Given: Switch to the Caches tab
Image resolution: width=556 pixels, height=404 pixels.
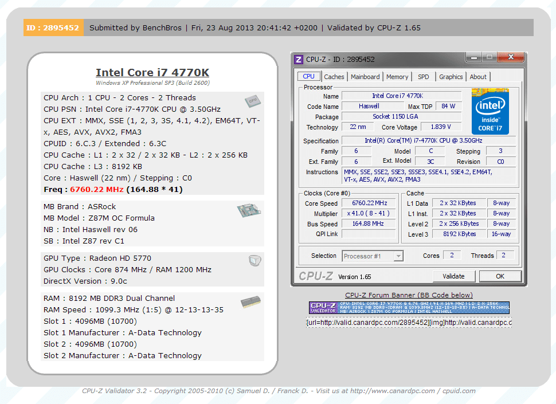Looking at the screenshot, I should click(x=334, y=77).
